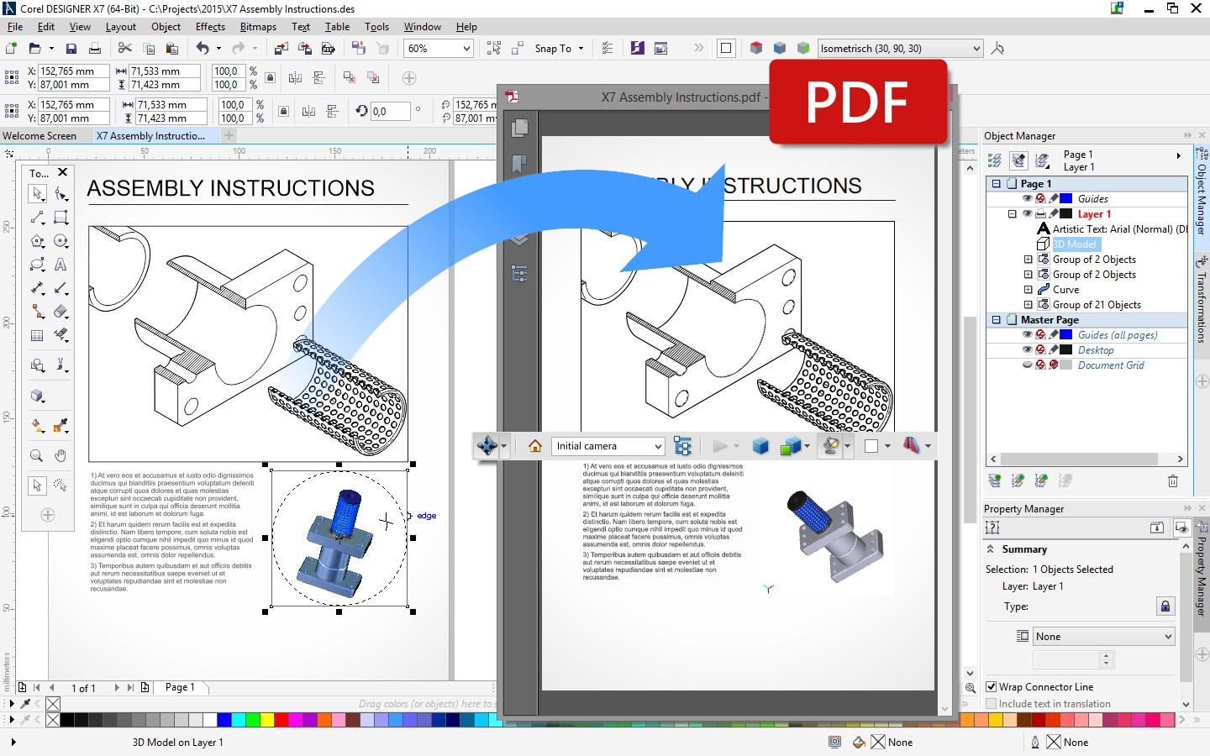Screen dimensions: 1210x756
Task: Select the 3D Model object in the tree
Action: click(1075, 244)
